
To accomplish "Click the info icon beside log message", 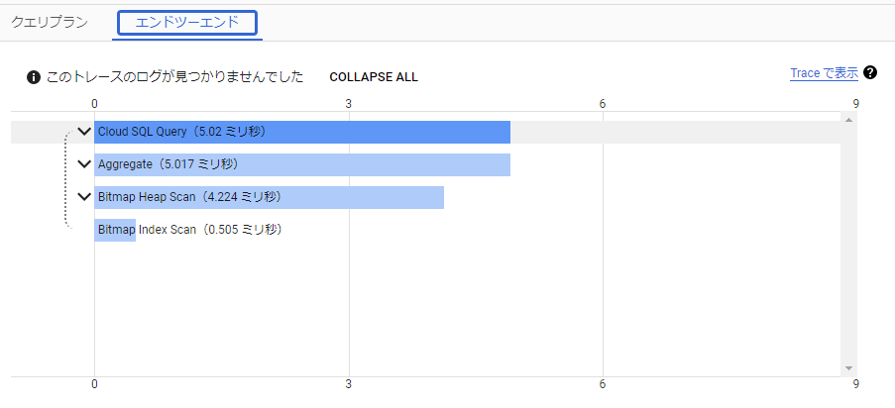I will coord(34,77).
